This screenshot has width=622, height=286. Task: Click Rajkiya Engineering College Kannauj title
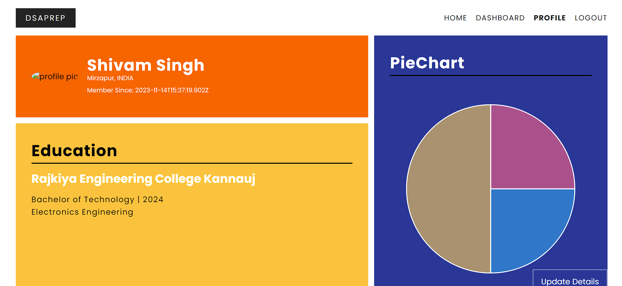143,179
